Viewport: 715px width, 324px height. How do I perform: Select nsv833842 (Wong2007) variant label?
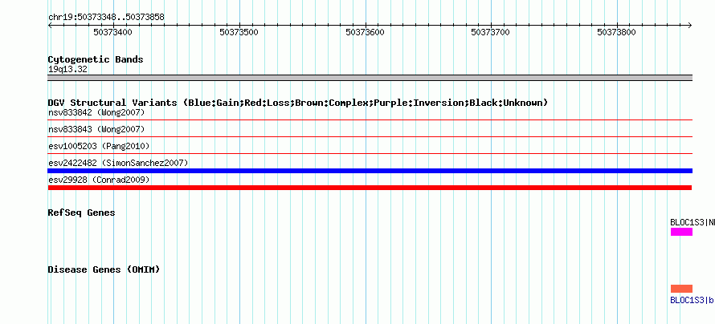point(96,112)
